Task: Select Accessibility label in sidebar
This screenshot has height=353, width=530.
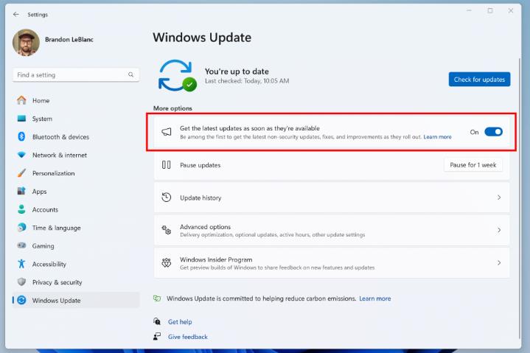Action: (49, 264)
